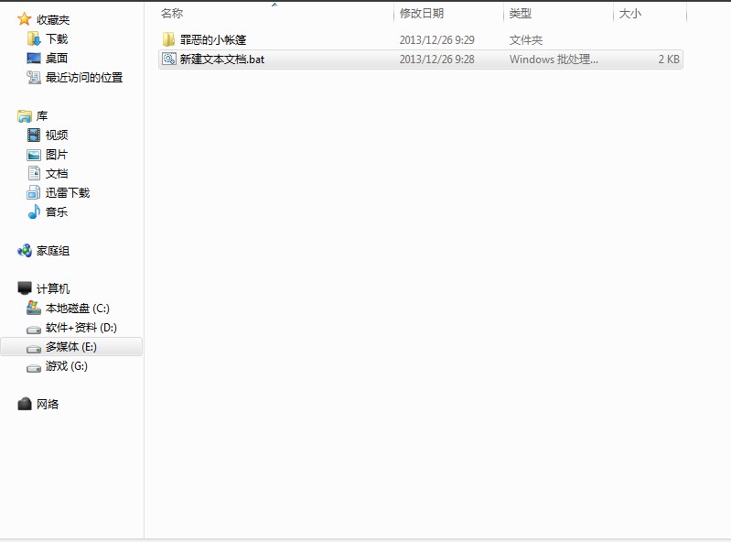Select local disk (C:) drive

(78, 309)
